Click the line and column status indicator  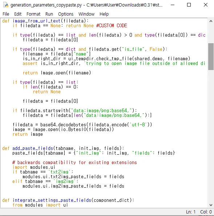click(x=199, y=212)
